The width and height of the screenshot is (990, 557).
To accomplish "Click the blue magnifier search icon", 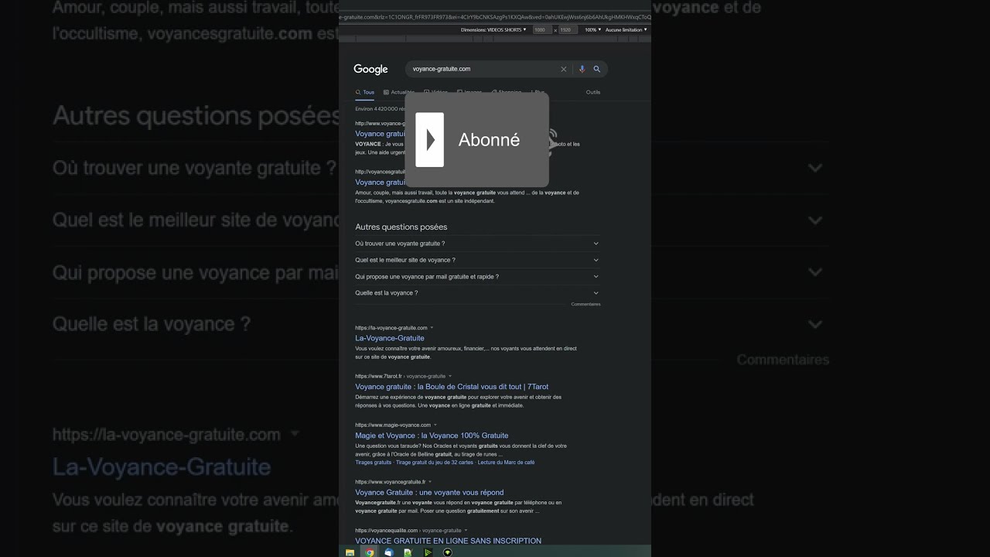I will (x=596, y=69).
